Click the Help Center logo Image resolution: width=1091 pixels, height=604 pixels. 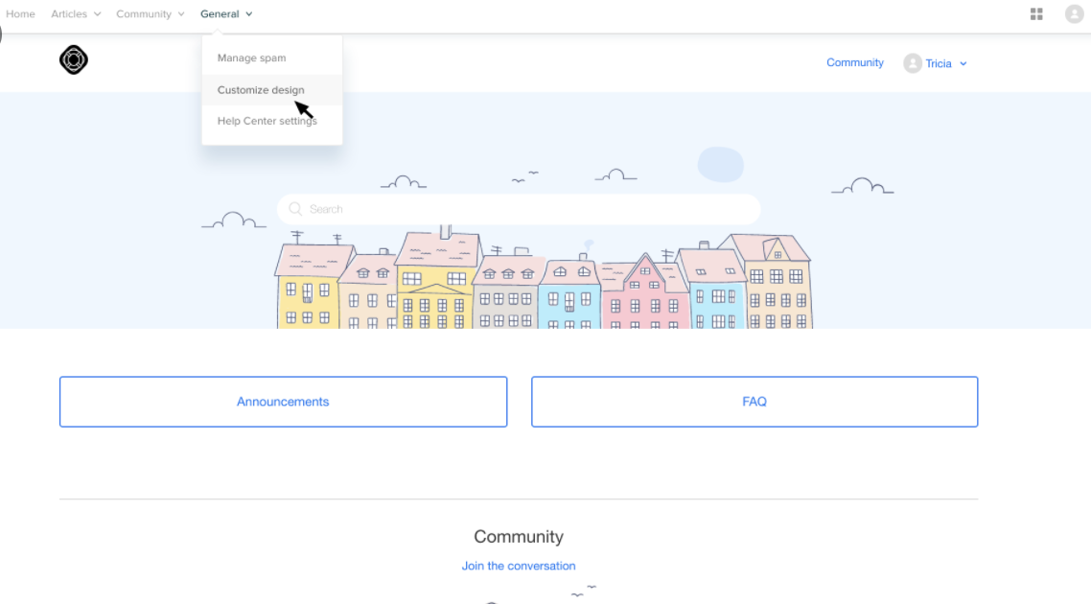(74, 60)
